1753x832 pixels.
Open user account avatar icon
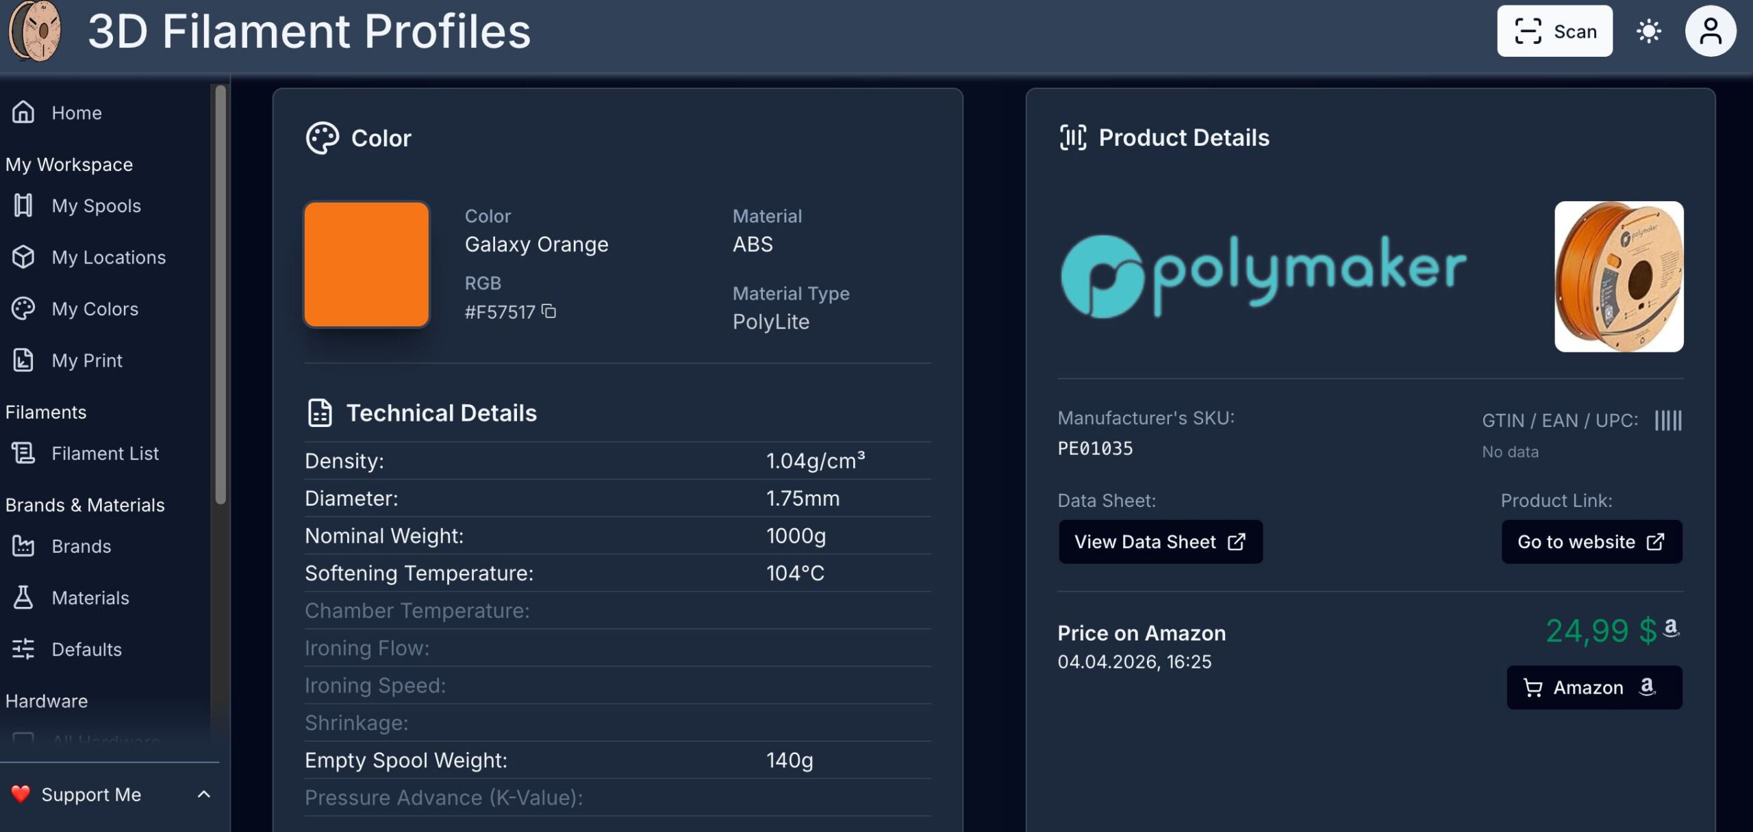click(1710, 31)
